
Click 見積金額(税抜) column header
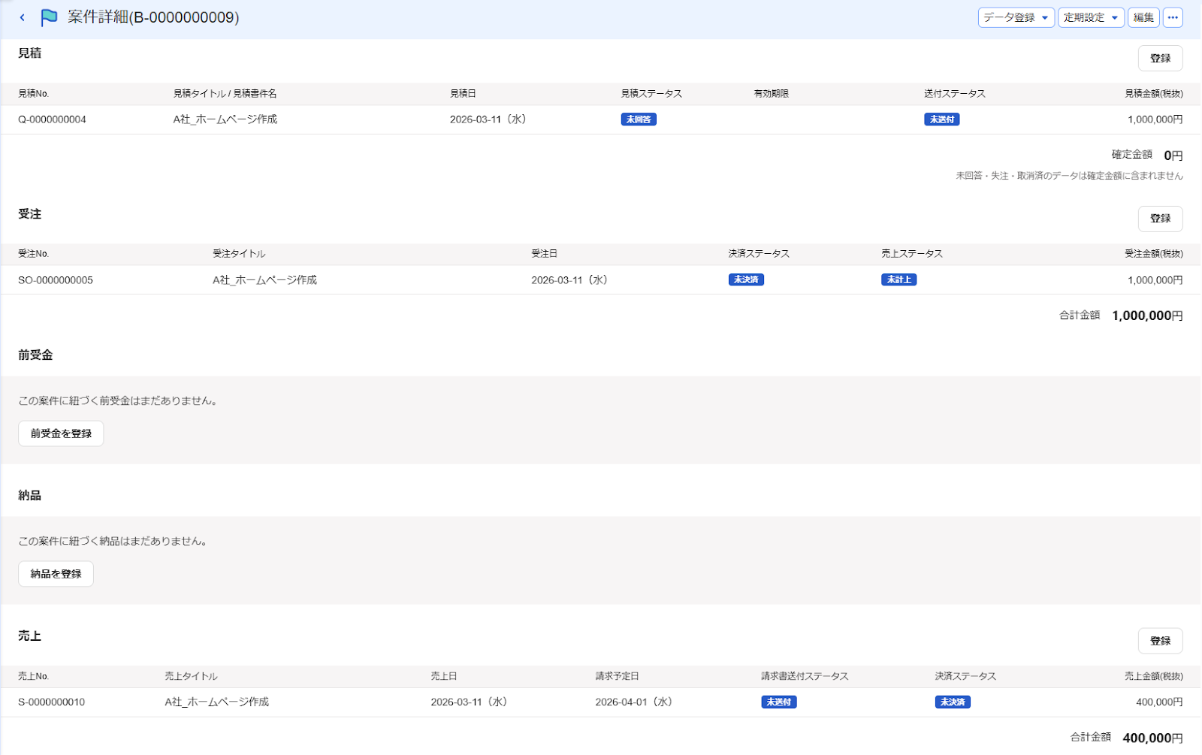[1153, 94]
